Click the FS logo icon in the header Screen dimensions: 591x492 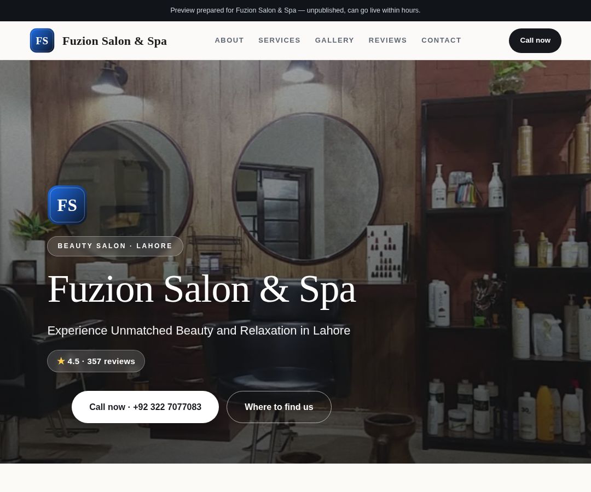pyautogui.click(x=42, y=40)
